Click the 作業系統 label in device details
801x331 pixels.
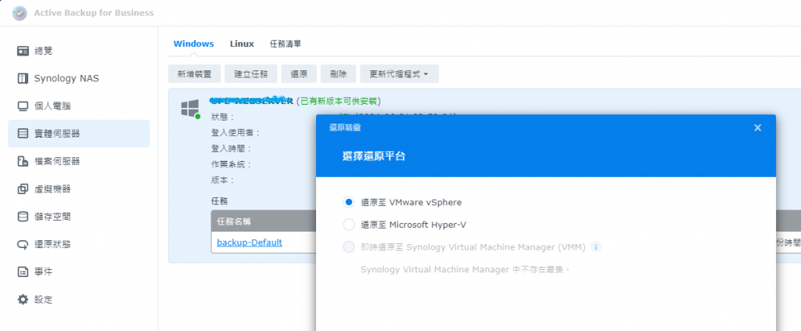point(232,164)
